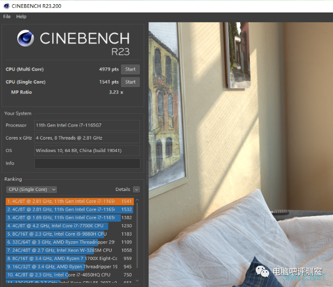333x287 pixels.
Task: Select the AMD Ryzen 7 1700X row
Action: click(x=70, y=258)
